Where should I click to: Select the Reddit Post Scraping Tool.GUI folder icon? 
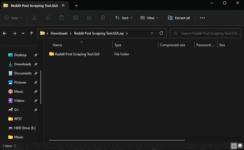(52, 54)
